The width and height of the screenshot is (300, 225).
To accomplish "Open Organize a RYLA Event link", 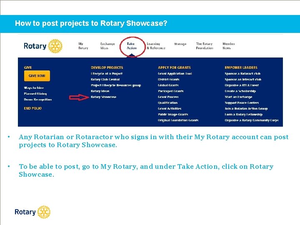I will [x=242, y=85].
